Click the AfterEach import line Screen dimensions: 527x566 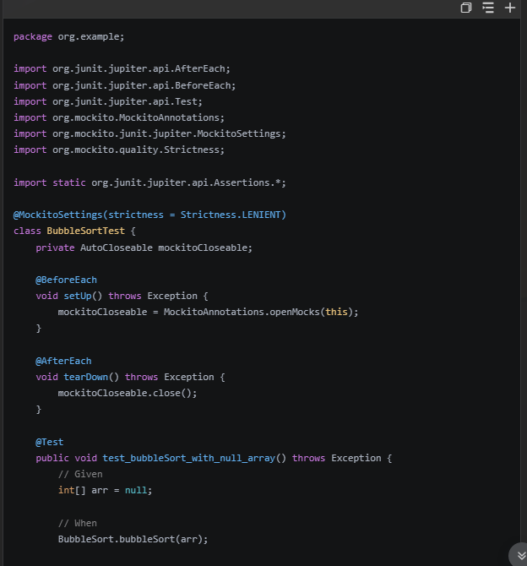(x=122, y=68)
